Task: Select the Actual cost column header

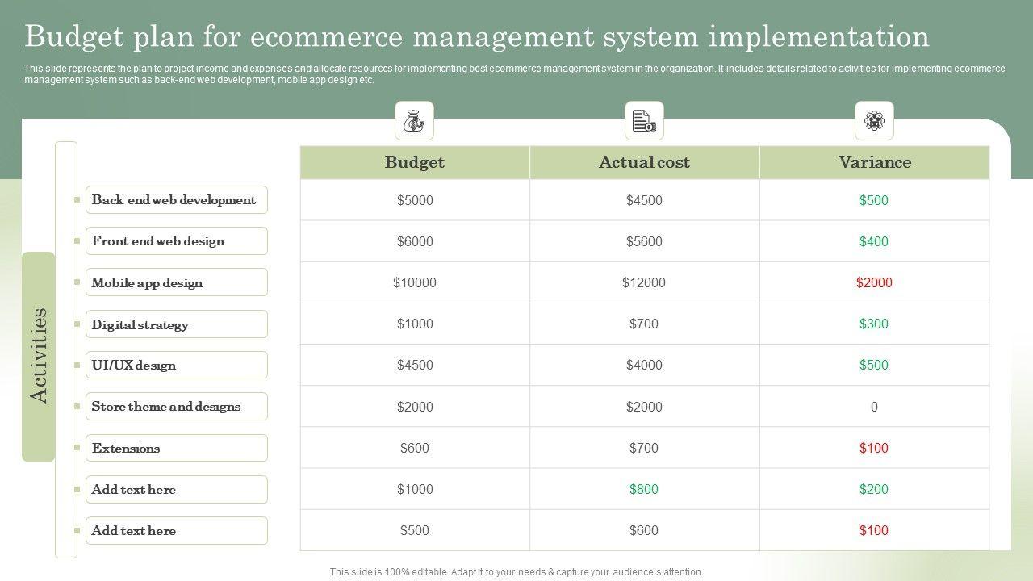Action: (644, 162)
